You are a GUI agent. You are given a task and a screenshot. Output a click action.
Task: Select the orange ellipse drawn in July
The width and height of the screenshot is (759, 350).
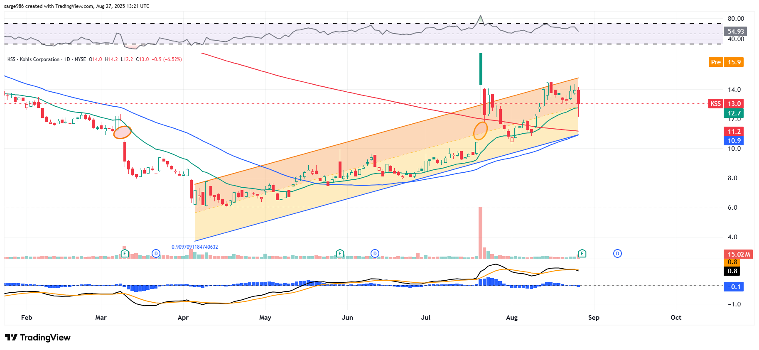click(x=480, y=130)
